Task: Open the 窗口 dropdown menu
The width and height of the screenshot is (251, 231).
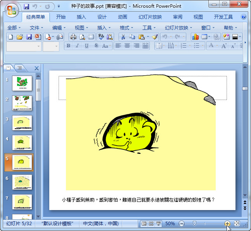Action: [208, 28]
